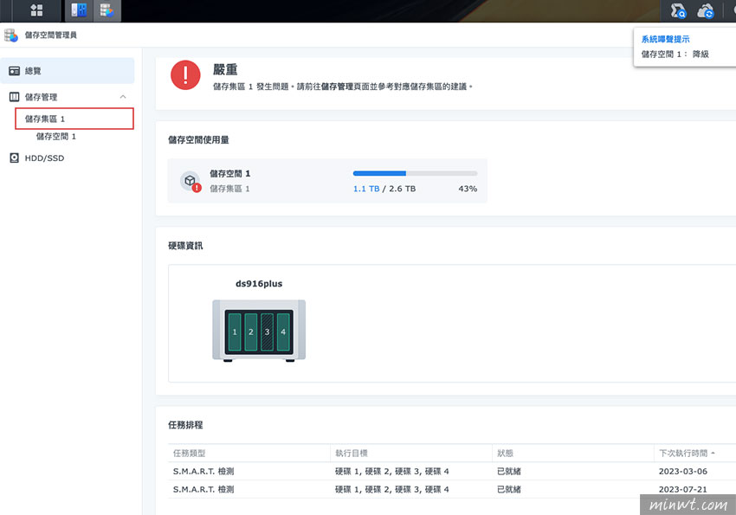Open the DSM main menu grid icon
This screenshot has height=515, width=736.
pyautogui.click(x=36, y=10)
